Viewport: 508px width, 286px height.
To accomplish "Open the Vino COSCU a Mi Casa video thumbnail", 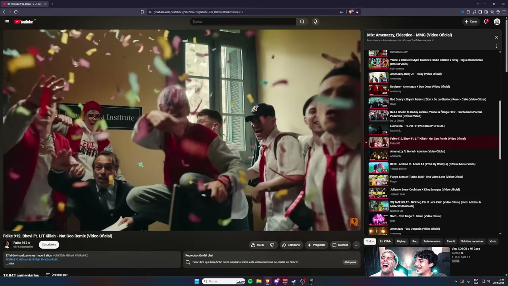I will [x=407, y=262].
